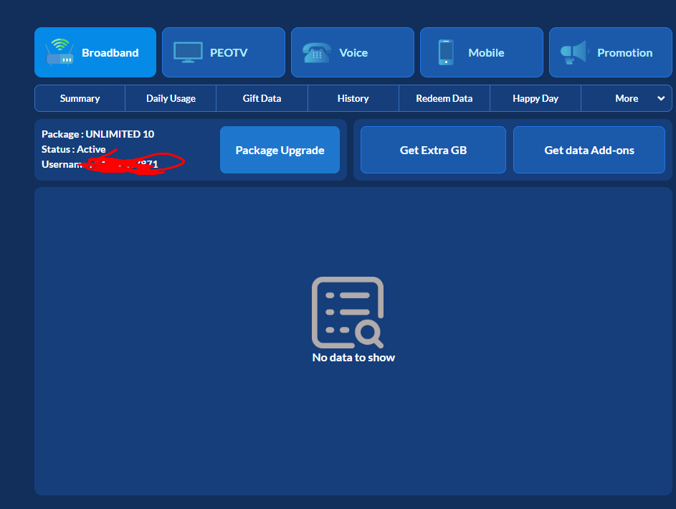View the History tab

coord(353,98)
